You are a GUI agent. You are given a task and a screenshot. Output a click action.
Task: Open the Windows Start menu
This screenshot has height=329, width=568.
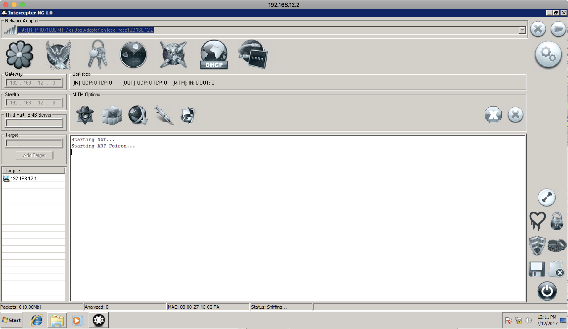[12, 320]
